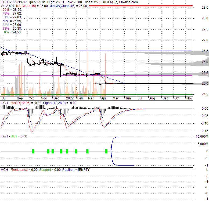Click the 28.5 price axis label

point(205,8)
